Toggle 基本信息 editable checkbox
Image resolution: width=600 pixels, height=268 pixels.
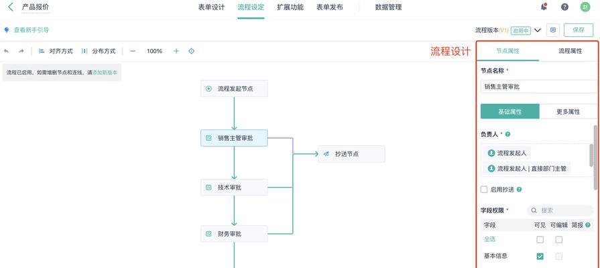(559, 256)
